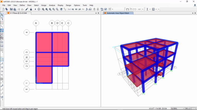Screen dimensions: 197x110
Task: Click the Zoom In One Step icon
Action: [x=54, y=9]
